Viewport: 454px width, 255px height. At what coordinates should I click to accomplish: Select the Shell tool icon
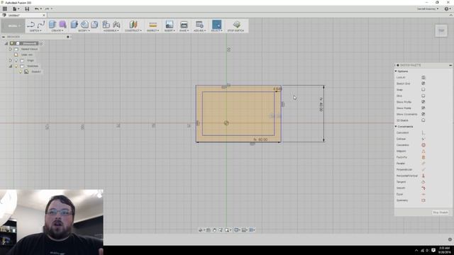(x=94, y=25)
